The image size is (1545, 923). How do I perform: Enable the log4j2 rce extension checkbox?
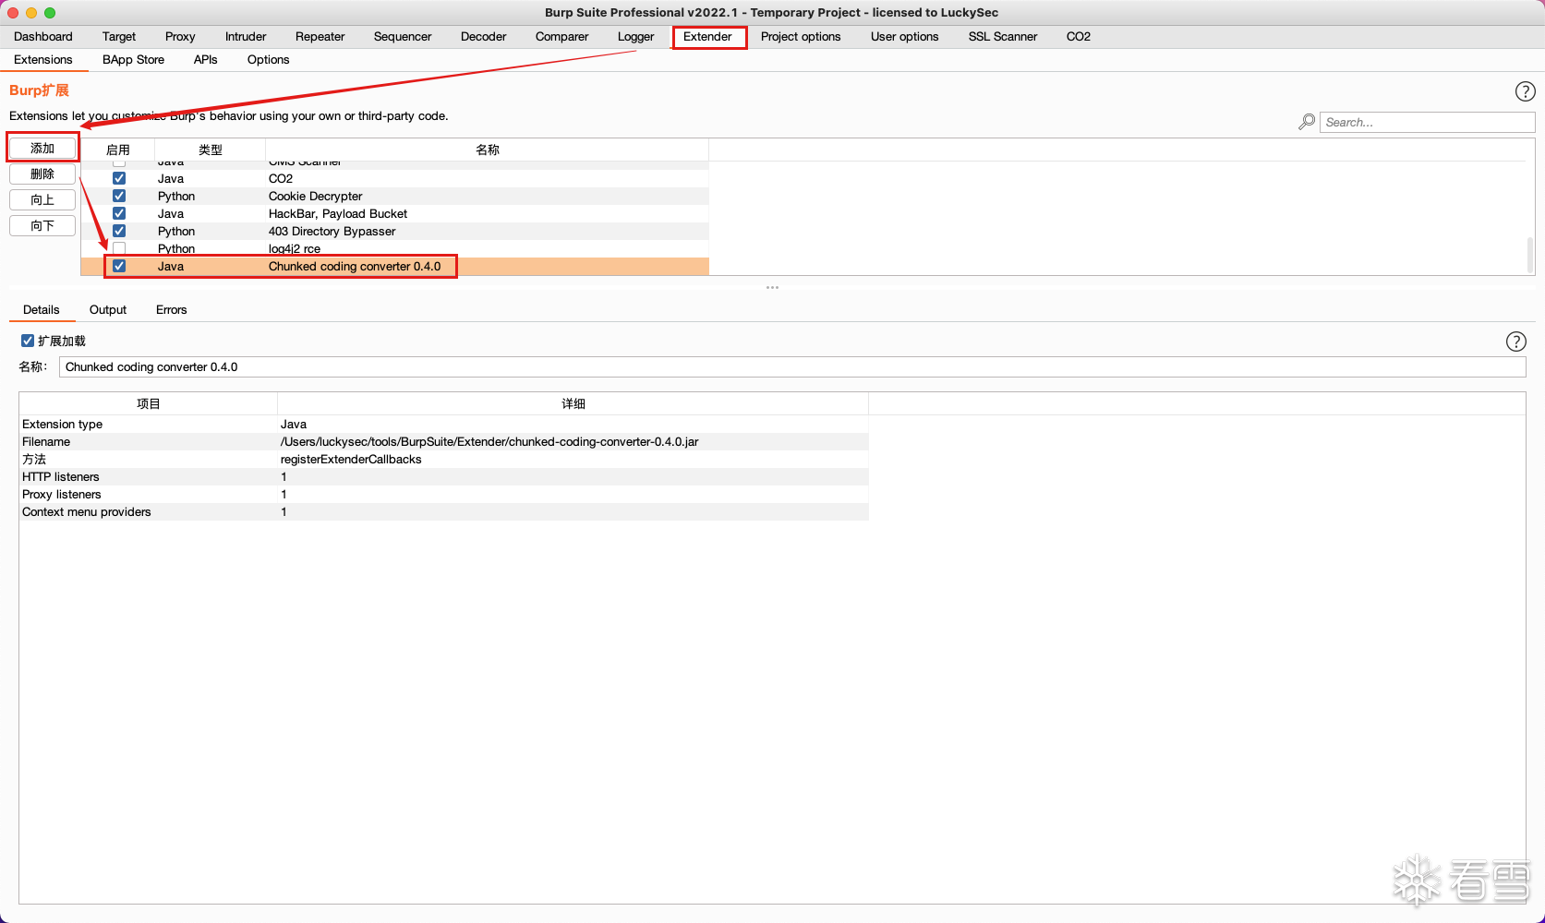(x=119, y=248)
